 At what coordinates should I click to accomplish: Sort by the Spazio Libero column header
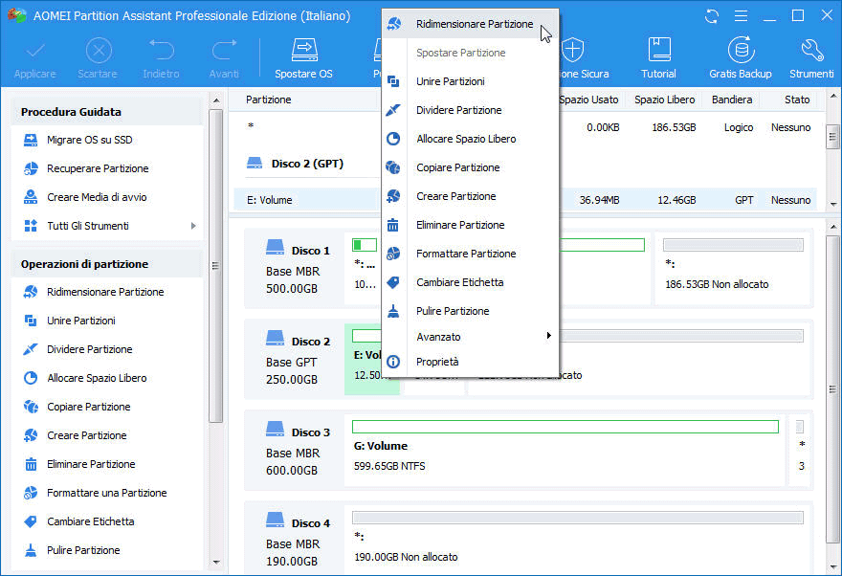pyautogui.click(x=664, y=100)
